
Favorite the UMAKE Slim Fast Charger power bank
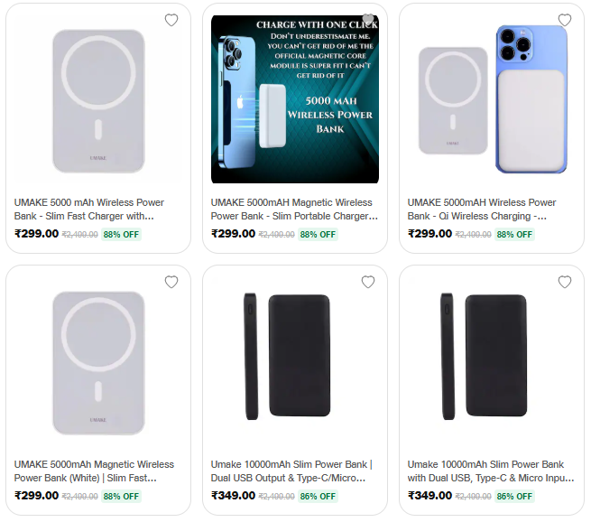pos(171,21)
